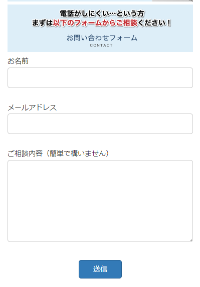Click the まずは text in banner
The height and width of the screenshot is (287, 200).
pos(43,23)
